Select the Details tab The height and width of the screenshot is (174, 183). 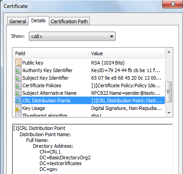(x=38, y=20)
